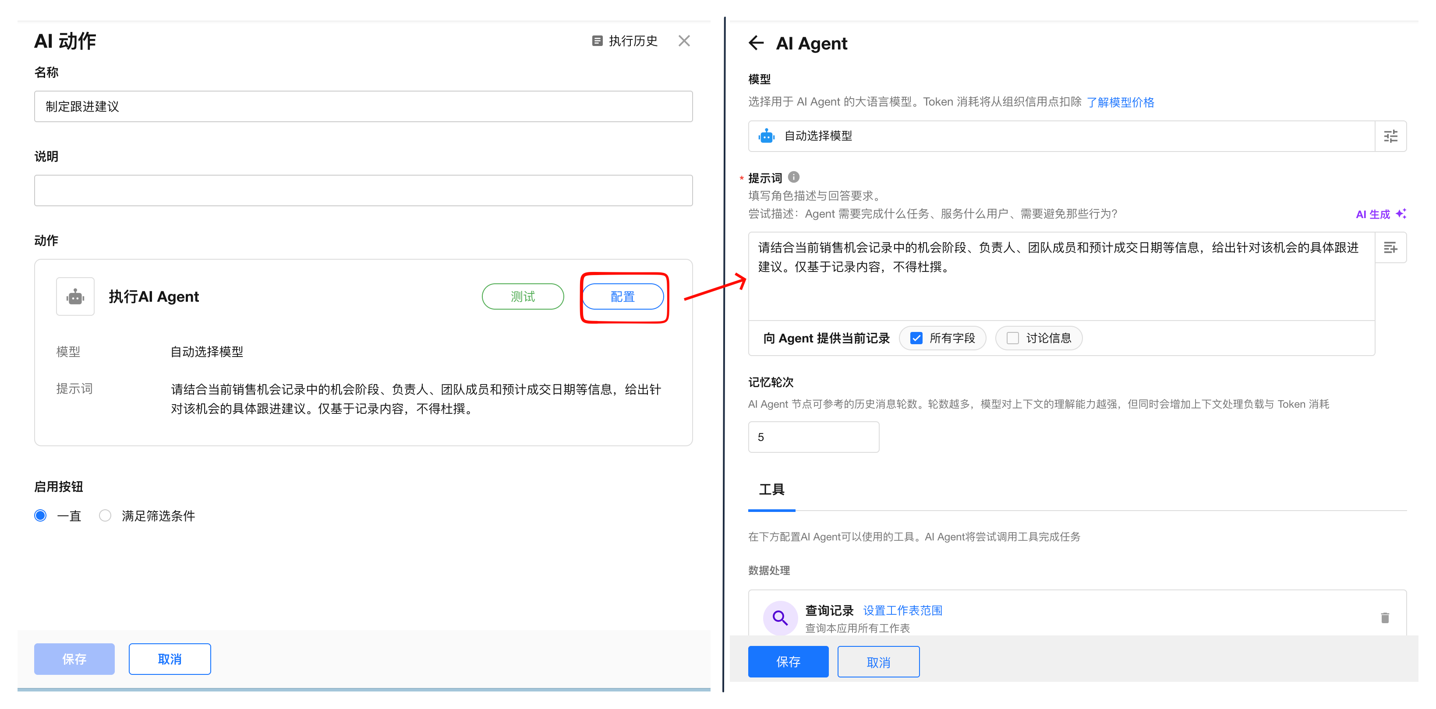The height and width of the screenshot is (709, 1436).
Task: Click insert field icon beside prompt box
Action: [1390, 247]
